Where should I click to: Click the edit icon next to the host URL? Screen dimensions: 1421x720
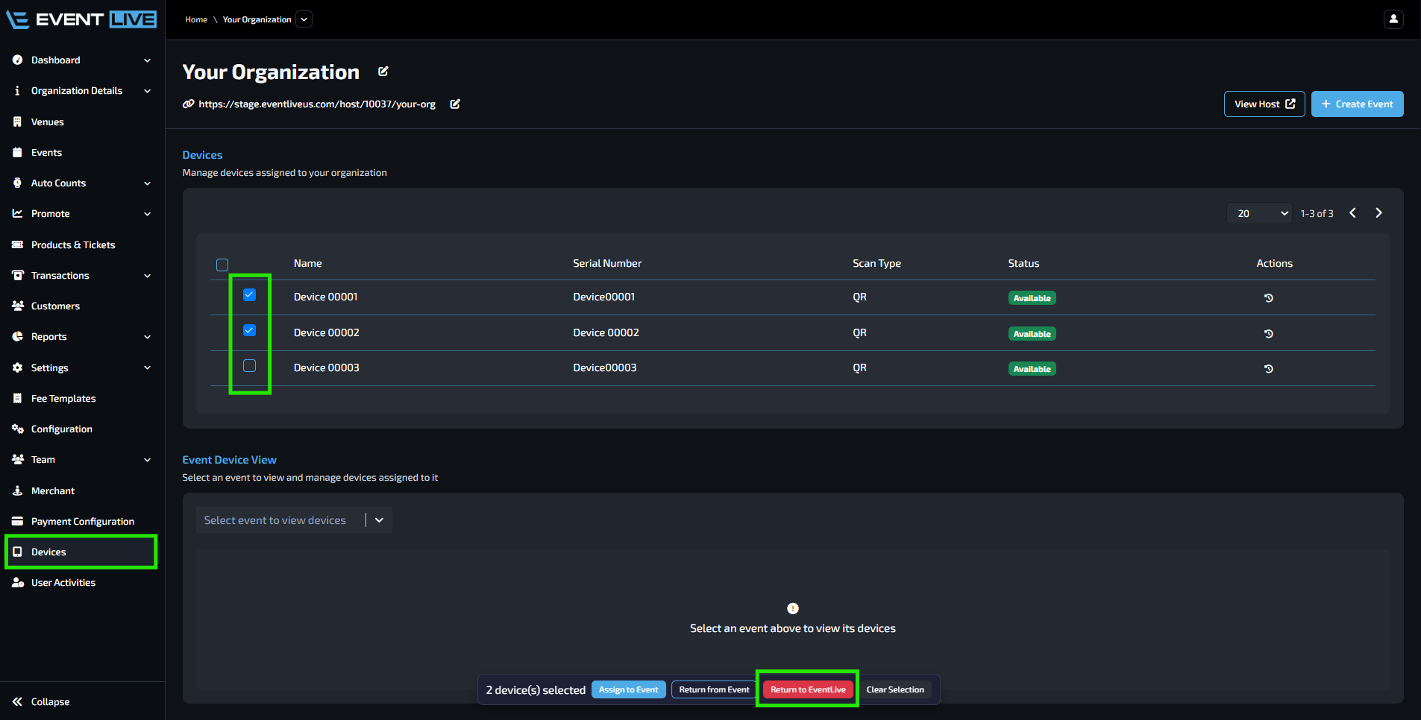tap(455, 104)
